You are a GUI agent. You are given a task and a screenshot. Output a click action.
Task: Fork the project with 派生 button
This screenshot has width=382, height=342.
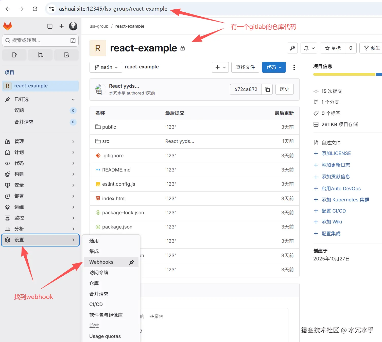click(x=371, y=48)
